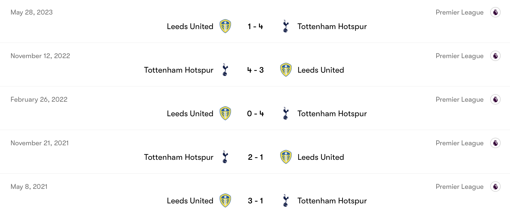510x215 pixels.
Task: Click Tottenham crest in May 28, 2023 match
Action: 286,26
